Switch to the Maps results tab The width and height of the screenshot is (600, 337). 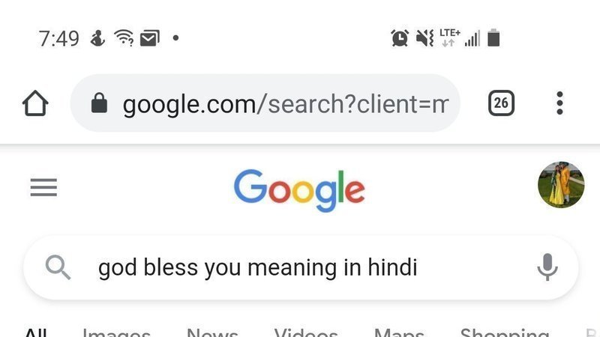(x=399, y=333)
